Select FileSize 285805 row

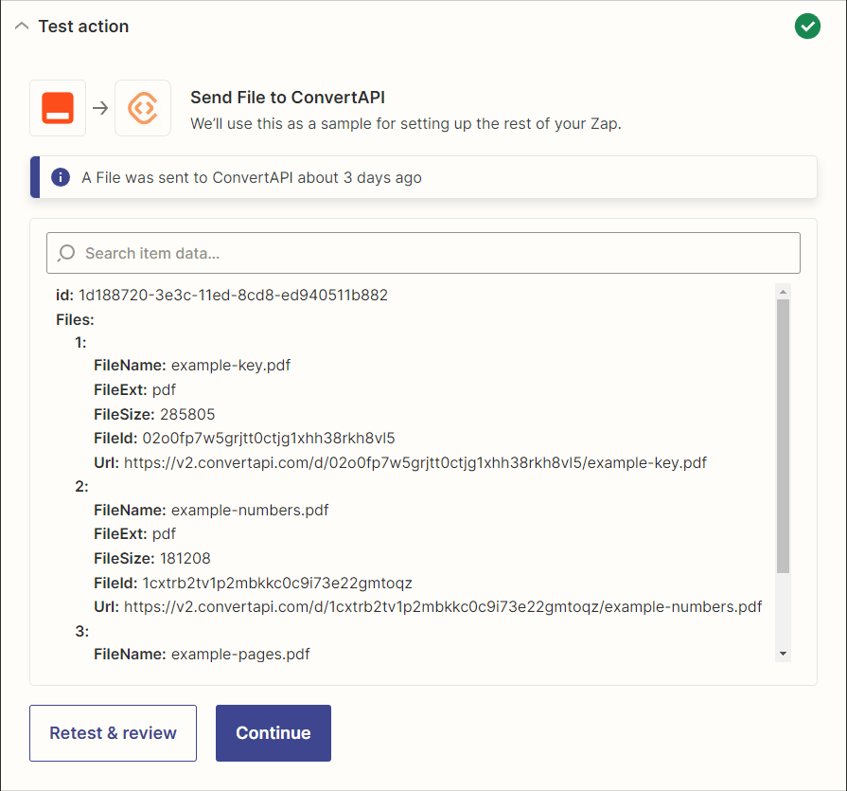point(154,414)
